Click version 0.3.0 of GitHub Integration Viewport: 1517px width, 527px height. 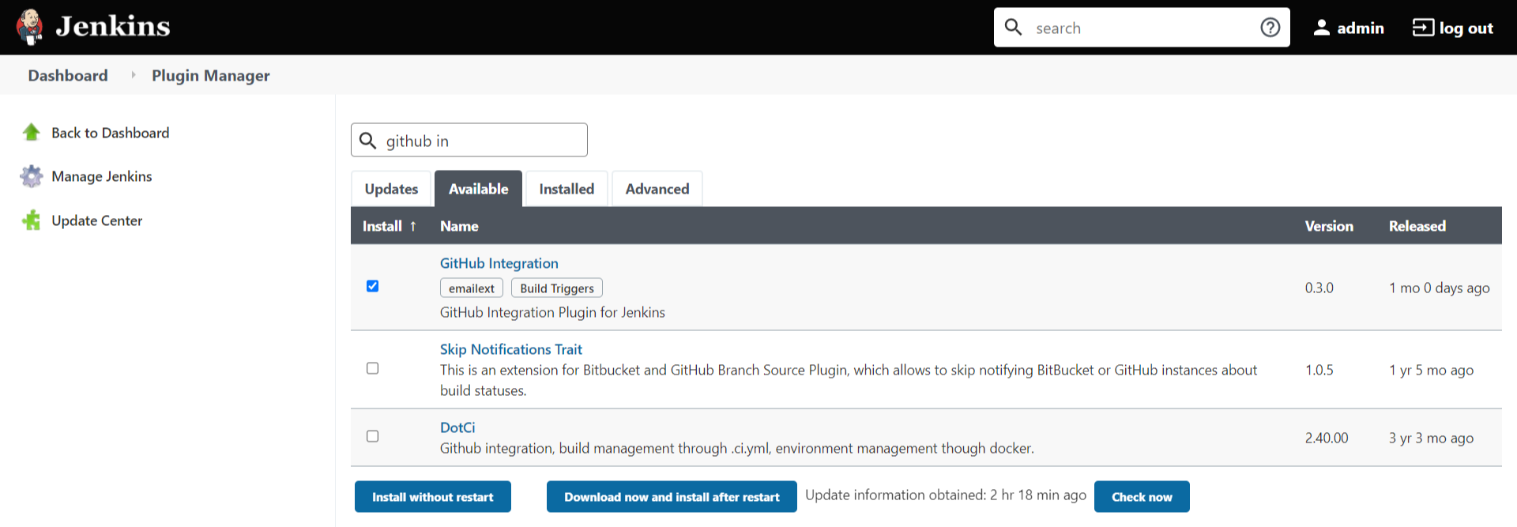tap(1319, 288)
